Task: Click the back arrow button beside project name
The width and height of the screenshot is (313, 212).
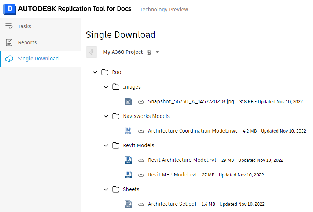Action: click(x=92, y=52)
